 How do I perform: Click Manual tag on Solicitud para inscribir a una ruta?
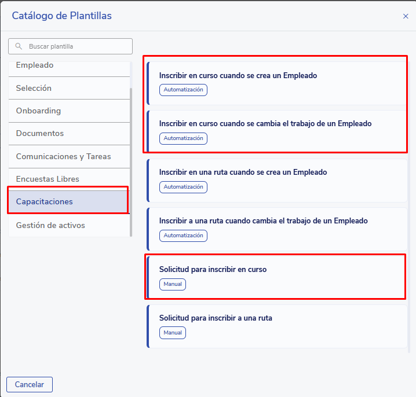tap(173, 333)
